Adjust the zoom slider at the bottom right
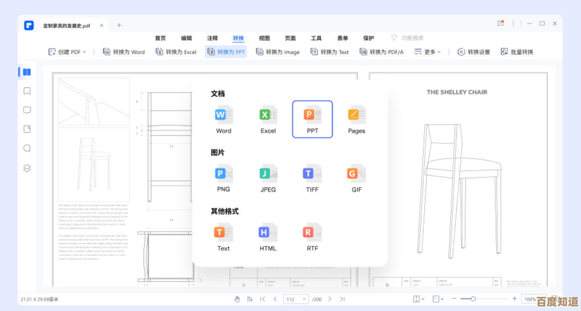Viewport: 581px width, 311px height. (473, 299)
